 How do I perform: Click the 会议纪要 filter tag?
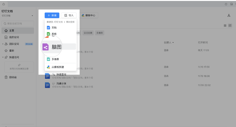[x=88, y=33]
